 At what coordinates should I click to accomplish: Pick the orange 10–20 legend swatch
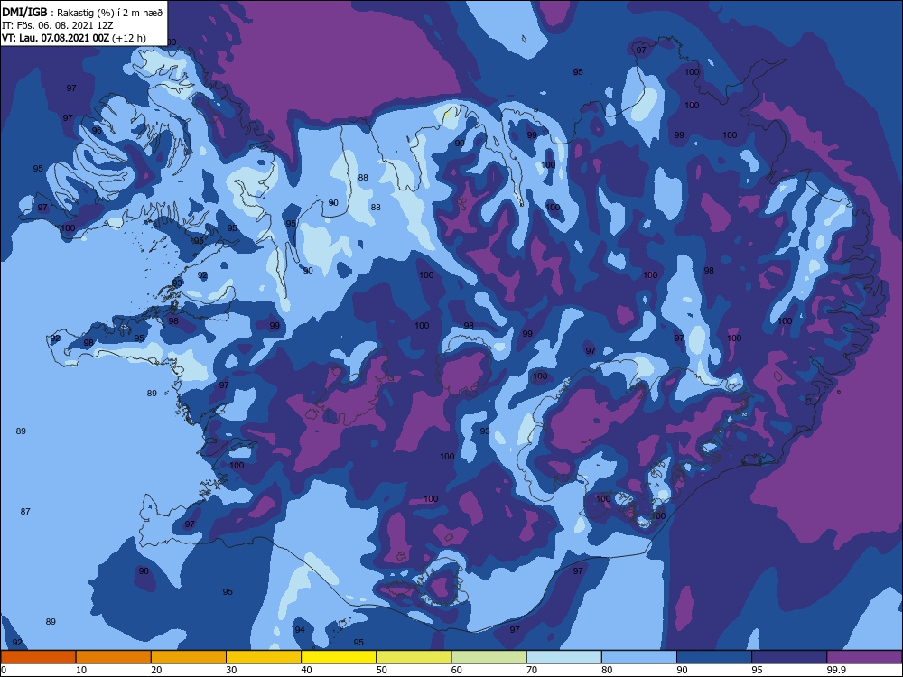[114, 657]
